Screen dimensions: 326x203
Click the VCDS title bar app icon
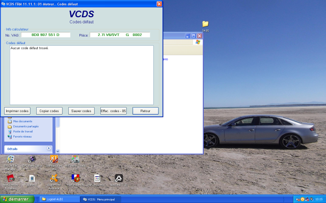pyautogui.click(x=3, y=4)
